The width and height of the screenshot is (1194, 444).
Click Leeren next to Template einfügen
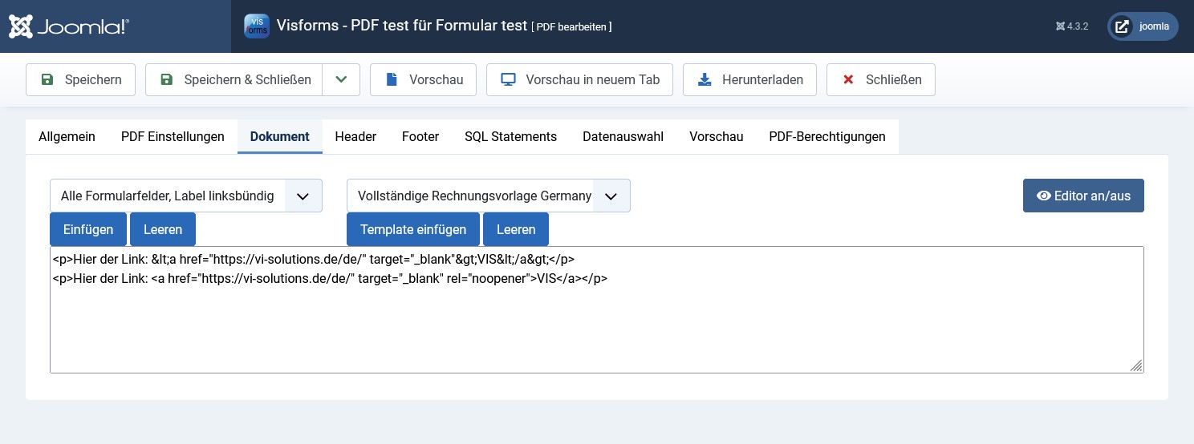pos(516,229)
